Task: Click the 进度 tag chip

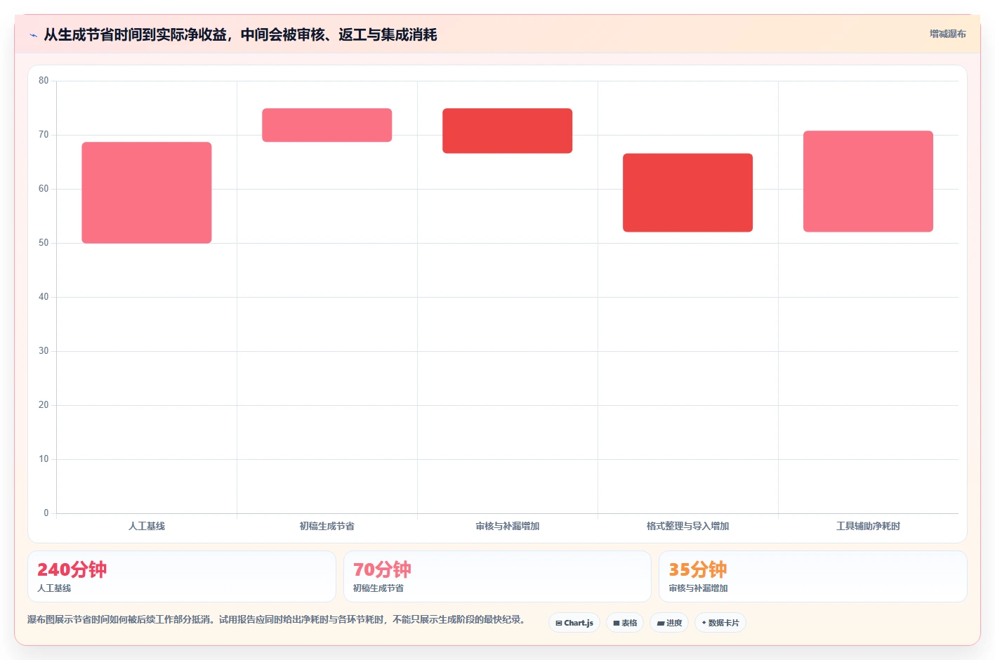Action: 669,623
